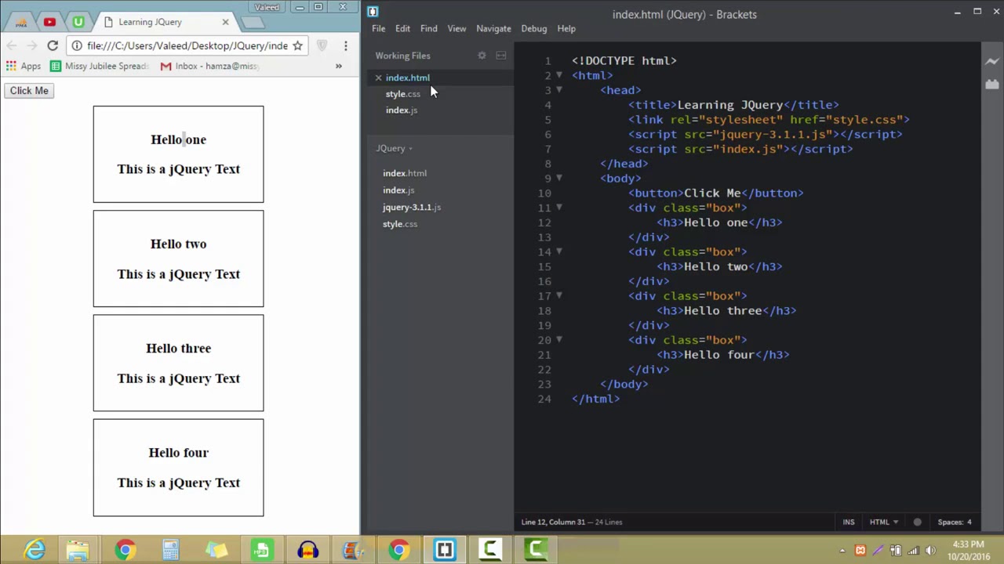Click the page info icon in the address bar
This screenshot has width=1004, height=564.
[x=77, y=45]
